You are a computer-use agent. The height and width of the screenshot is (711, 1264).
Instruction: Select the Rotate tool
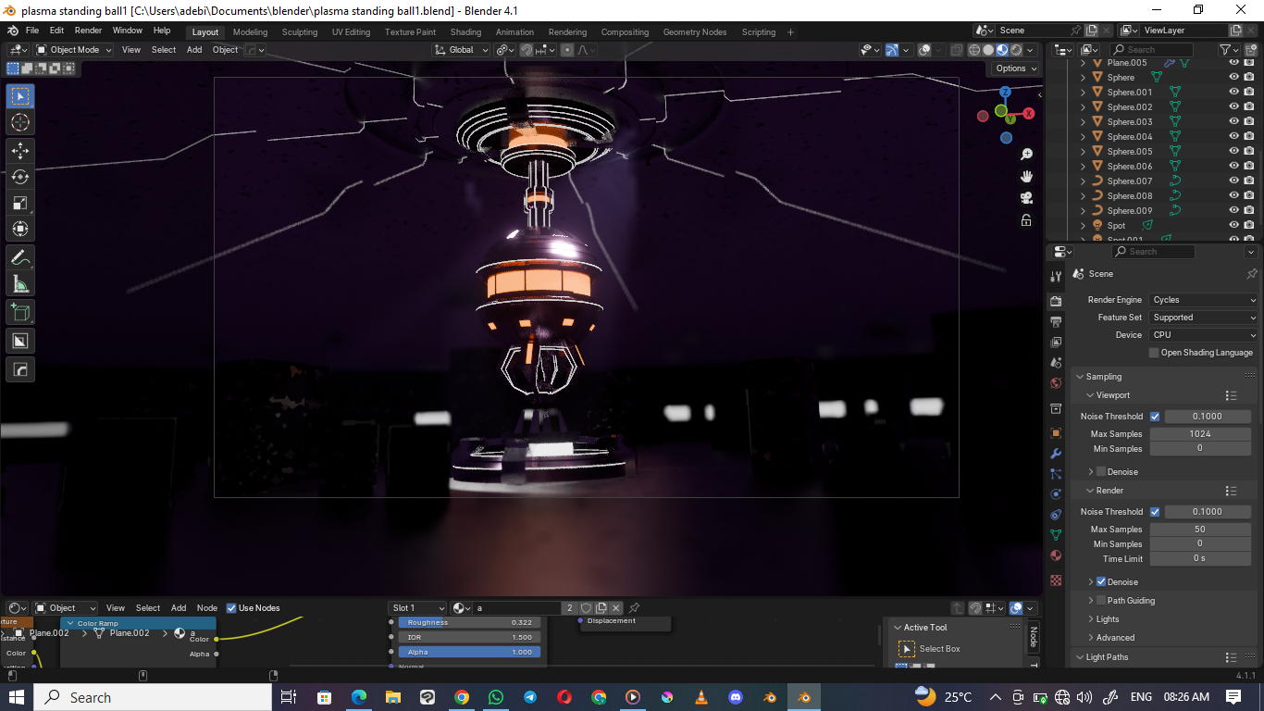click(x=20, y=177)
